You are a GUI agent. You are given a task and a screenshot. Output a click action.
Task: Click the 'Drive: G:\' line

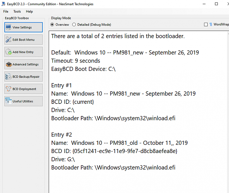pos(63,159)
